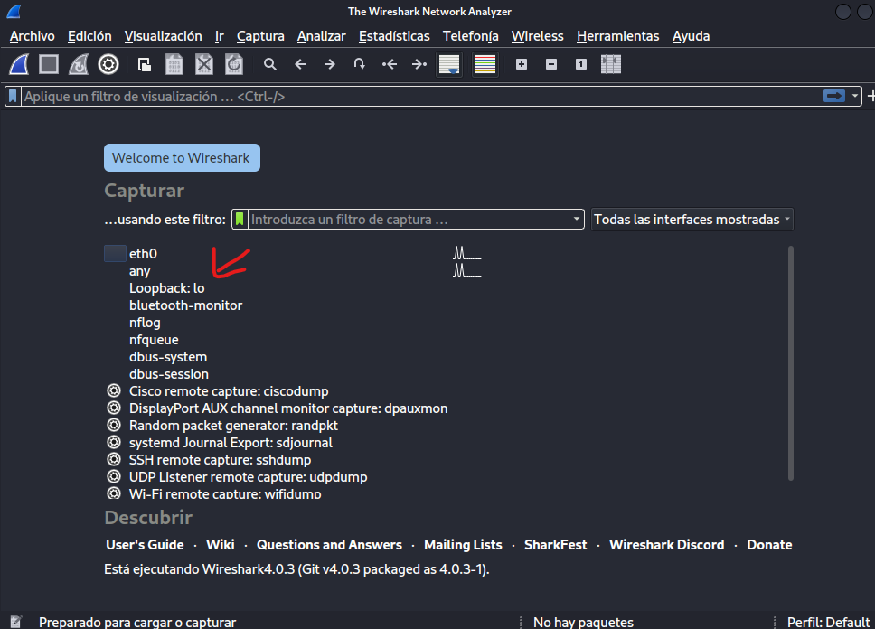This screenshot has height=629, width=875.
Task: Reload the capture file icon
Action: pos(234,64)
